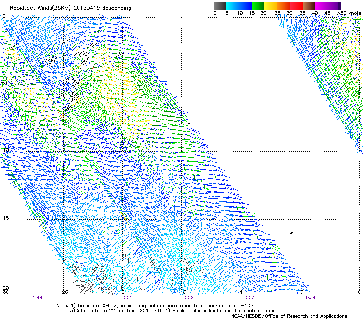Click the "-10" longitude label on bottom axis

coord(241,292)
